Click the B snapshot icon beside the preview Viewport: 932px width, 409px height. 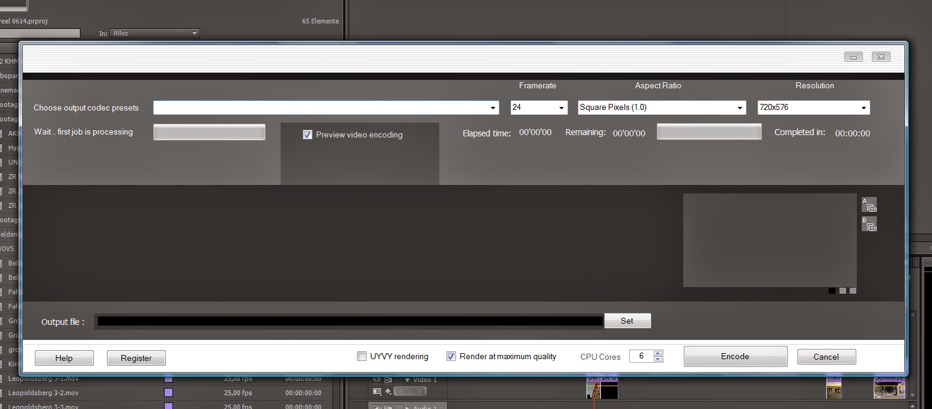click(x=870, y=223)
